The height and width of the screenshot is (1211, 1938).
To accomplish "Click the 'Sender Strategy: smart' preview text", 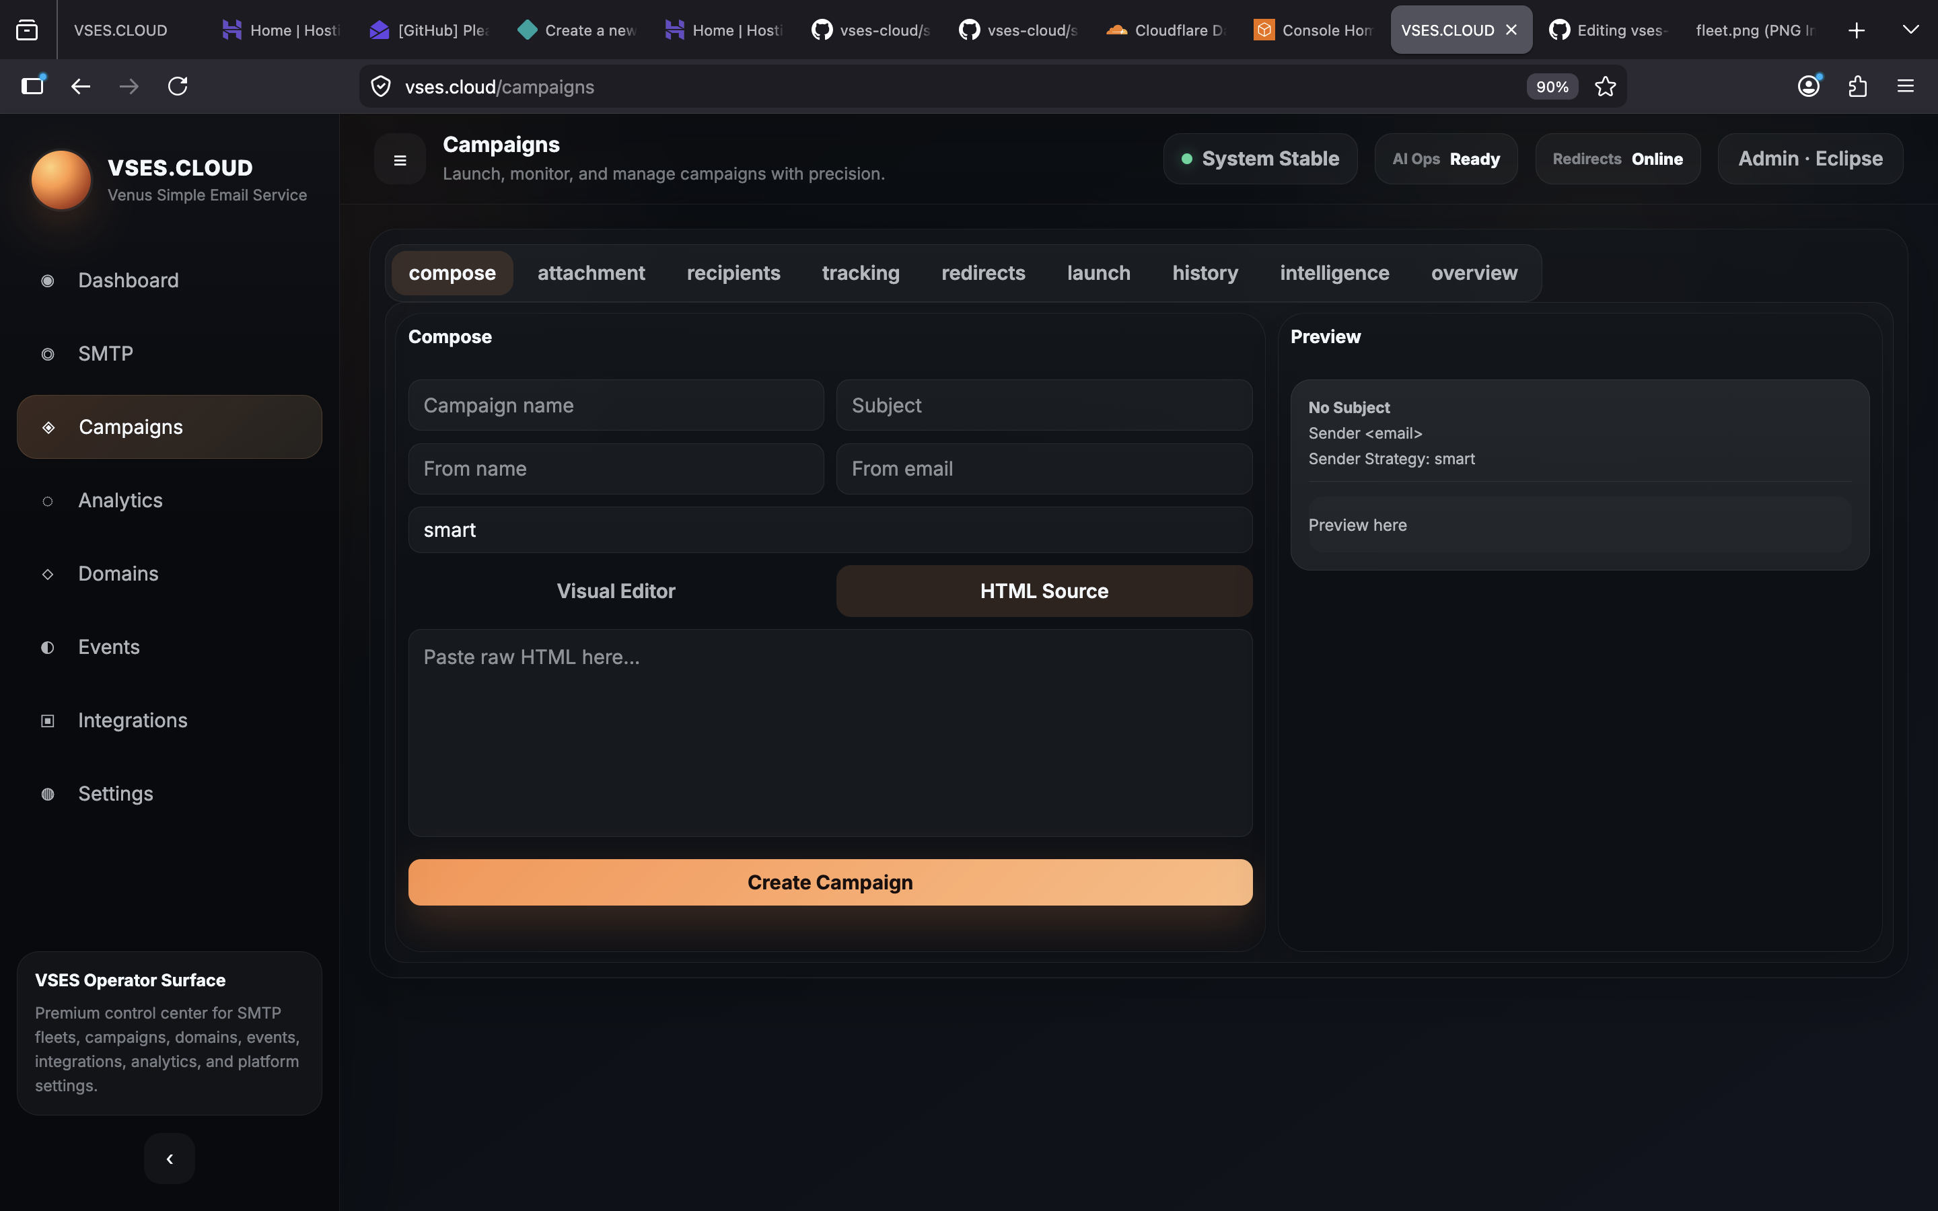I will click(1391, 459).
